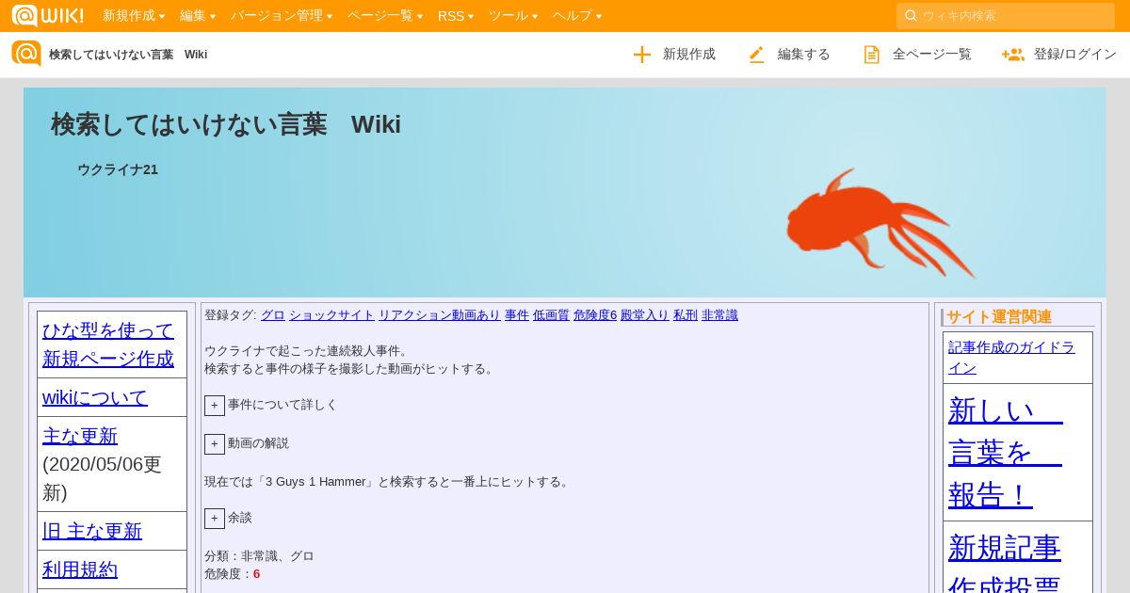
Task: Click 登録/ログイン text in toolbar
Action: (1075, 55)
